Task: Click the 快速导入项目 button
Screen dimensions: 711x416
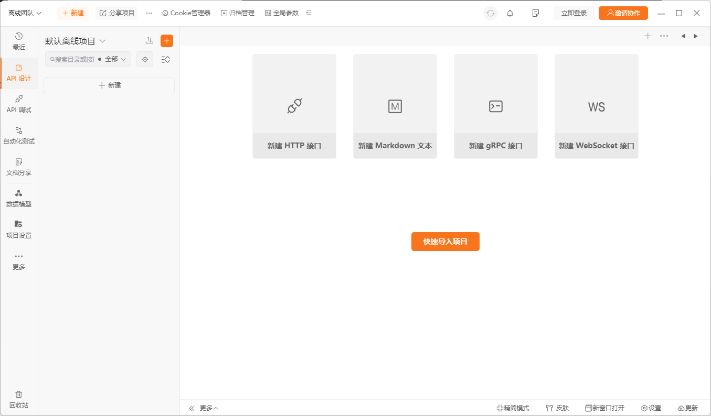Action: 445,242
